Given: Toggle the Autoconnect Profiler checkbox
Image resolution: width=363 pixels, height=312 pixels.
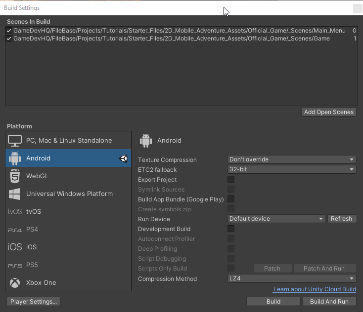Looking at the screenshot, I should point(231,238).
